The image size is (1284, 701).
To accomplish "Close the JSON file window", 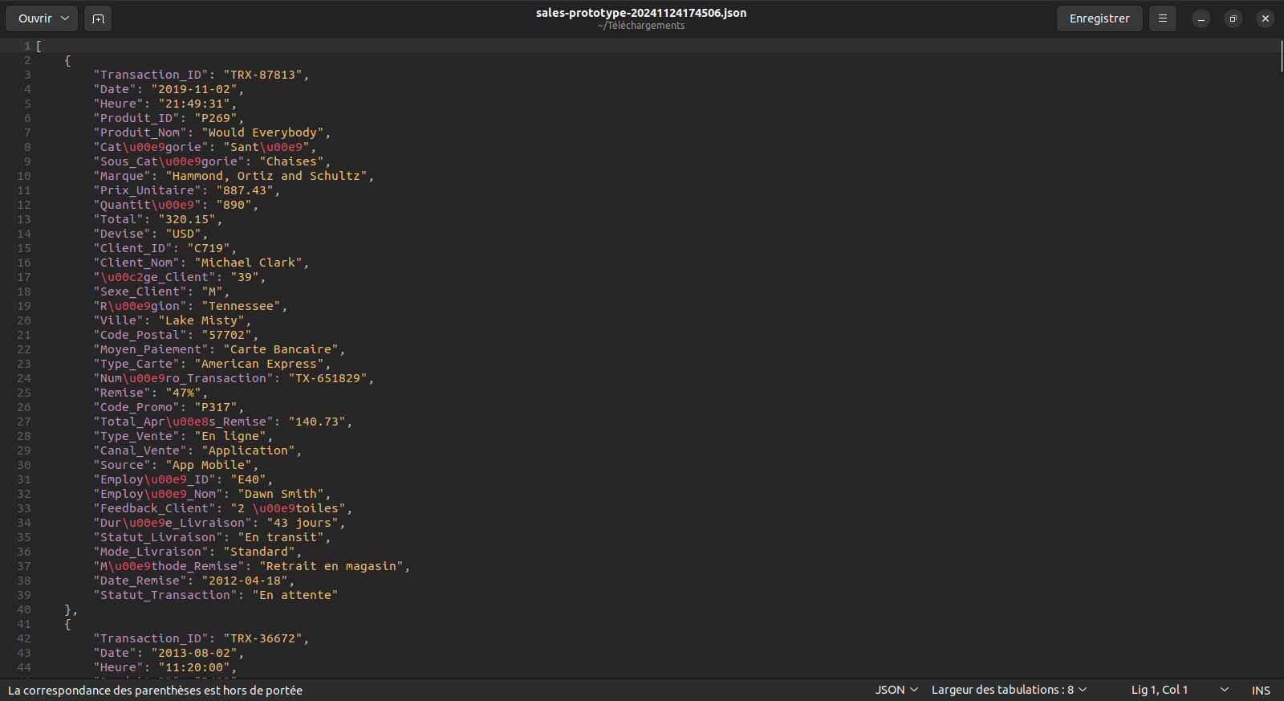I will (1265, 18).
